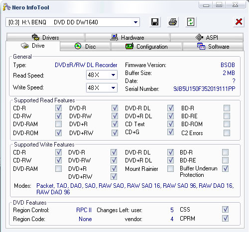Select the Drive tab

(33, 46)
